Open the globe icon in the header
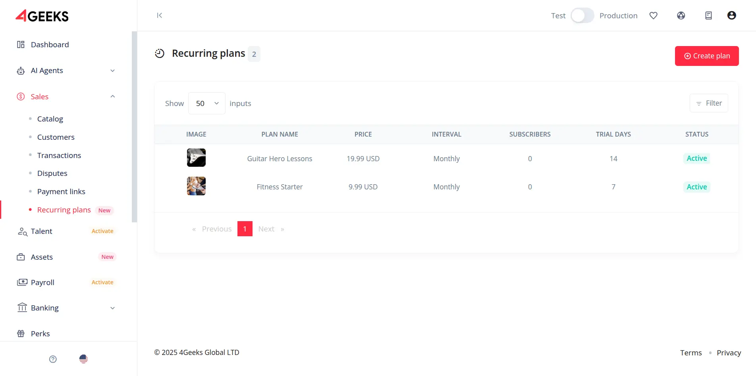This screenshot has width=756, height=376. point(681,15)
